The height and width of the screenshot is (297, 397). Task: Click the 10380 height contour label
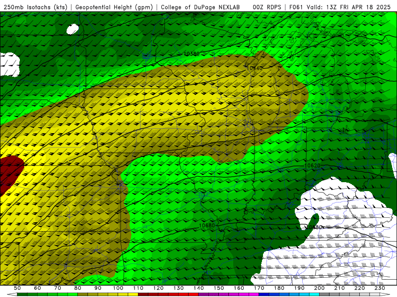point(192,54)
